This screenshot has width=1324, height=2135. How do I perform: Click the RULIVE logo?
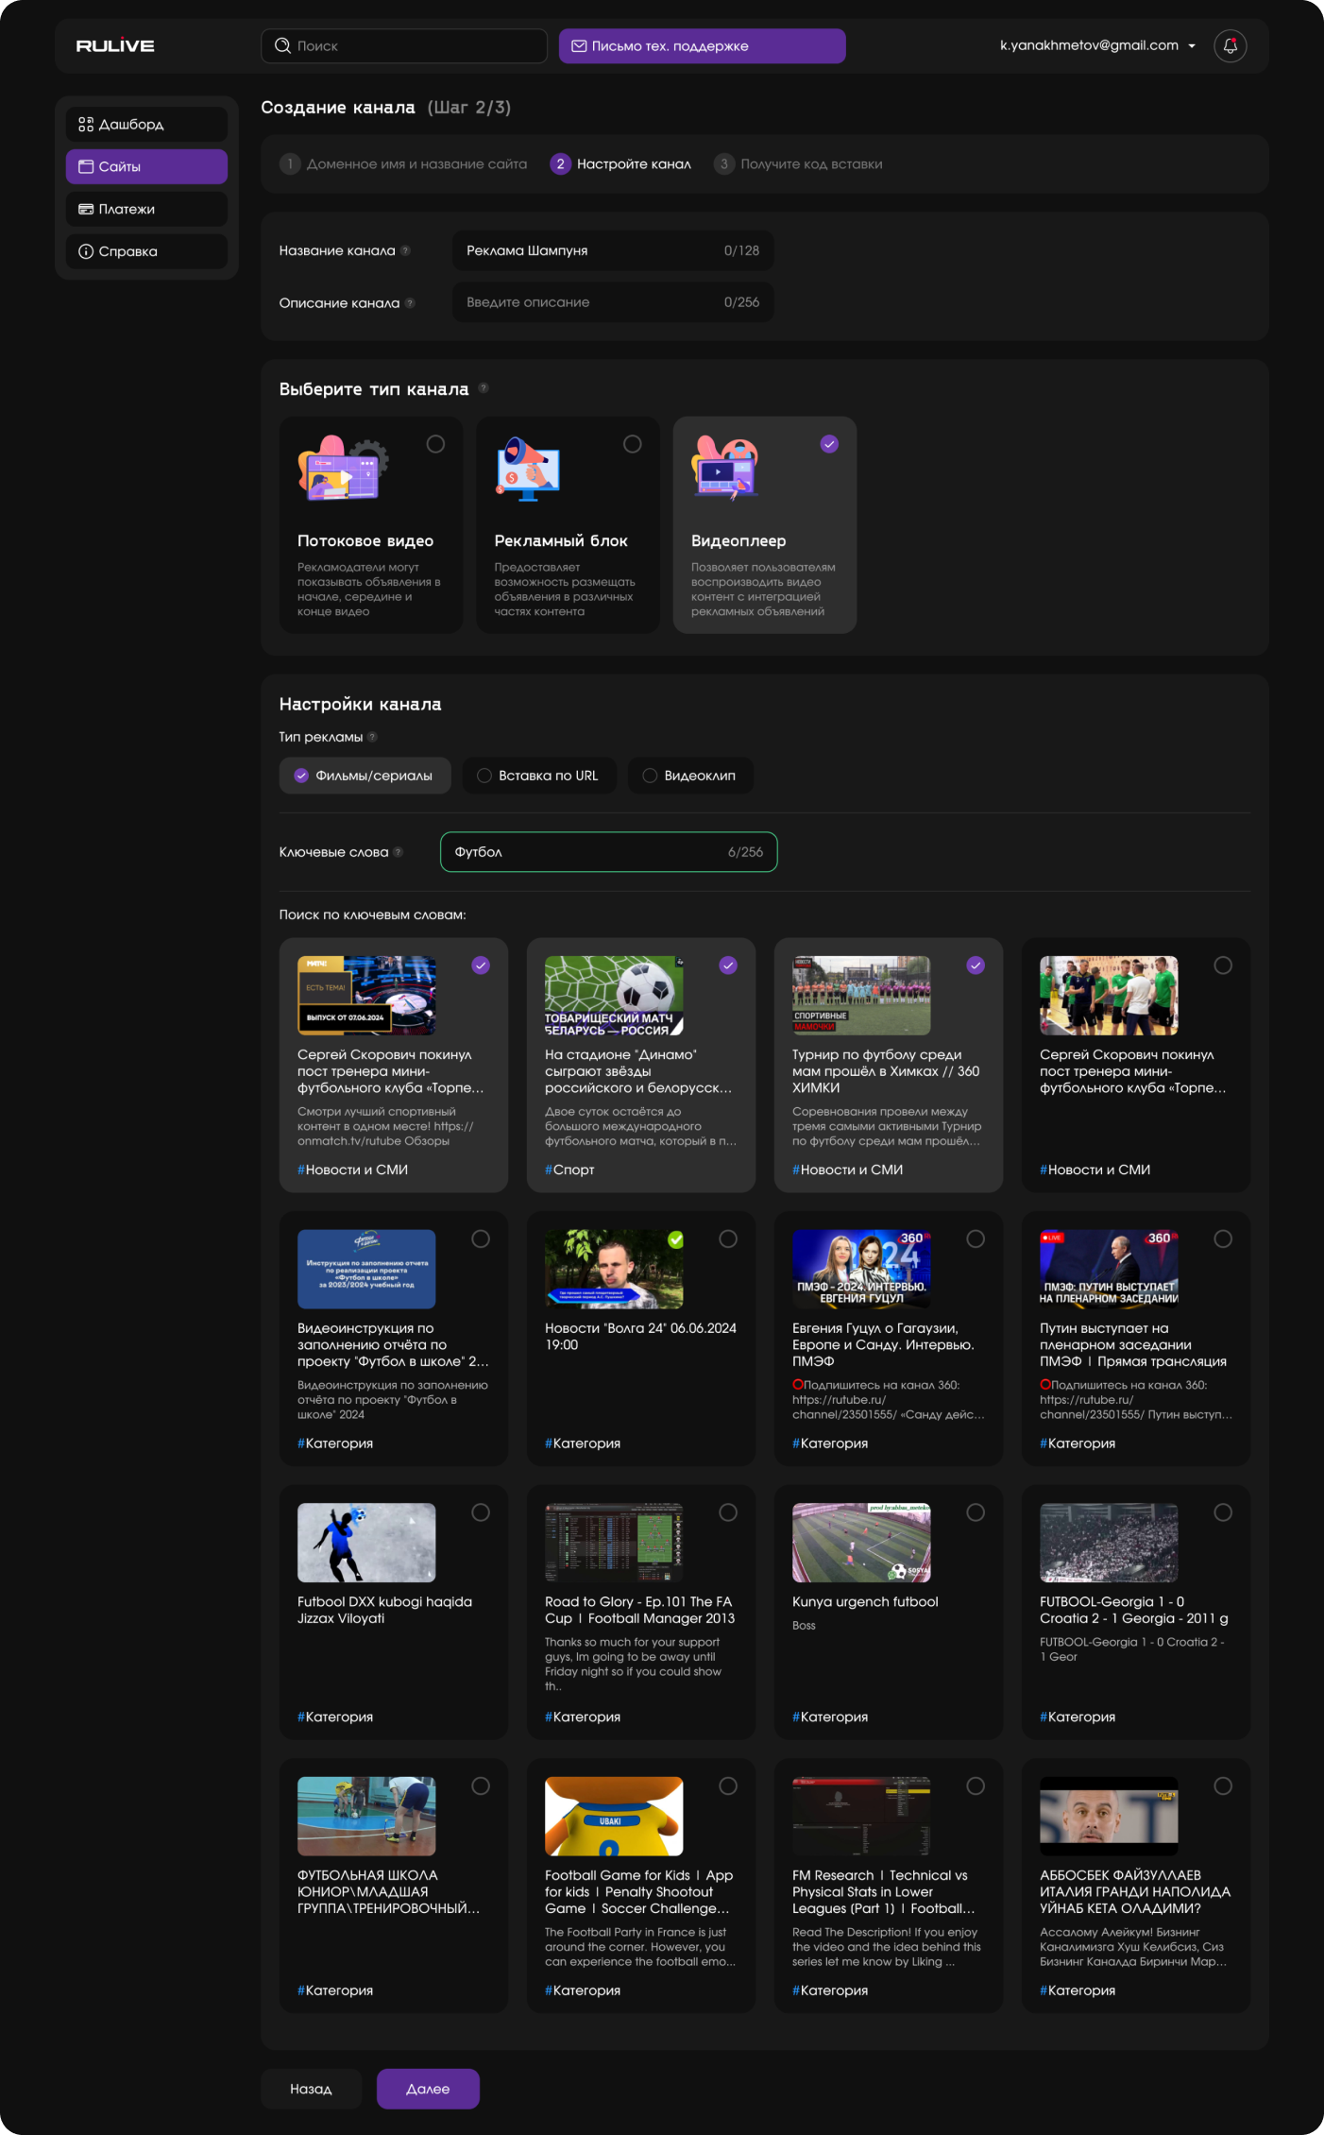tap(115, 46)
